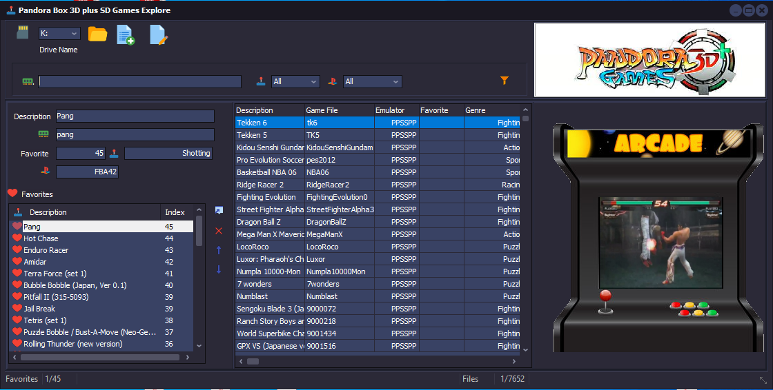This screenshot has height=390, width=773.
Task: Sort game table by Favorite column
Action: [x=441, y=110]
